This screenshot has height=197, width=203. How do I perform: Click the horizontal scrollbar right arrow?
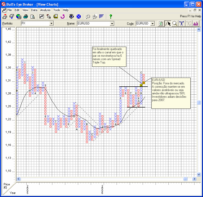point(194,179)
